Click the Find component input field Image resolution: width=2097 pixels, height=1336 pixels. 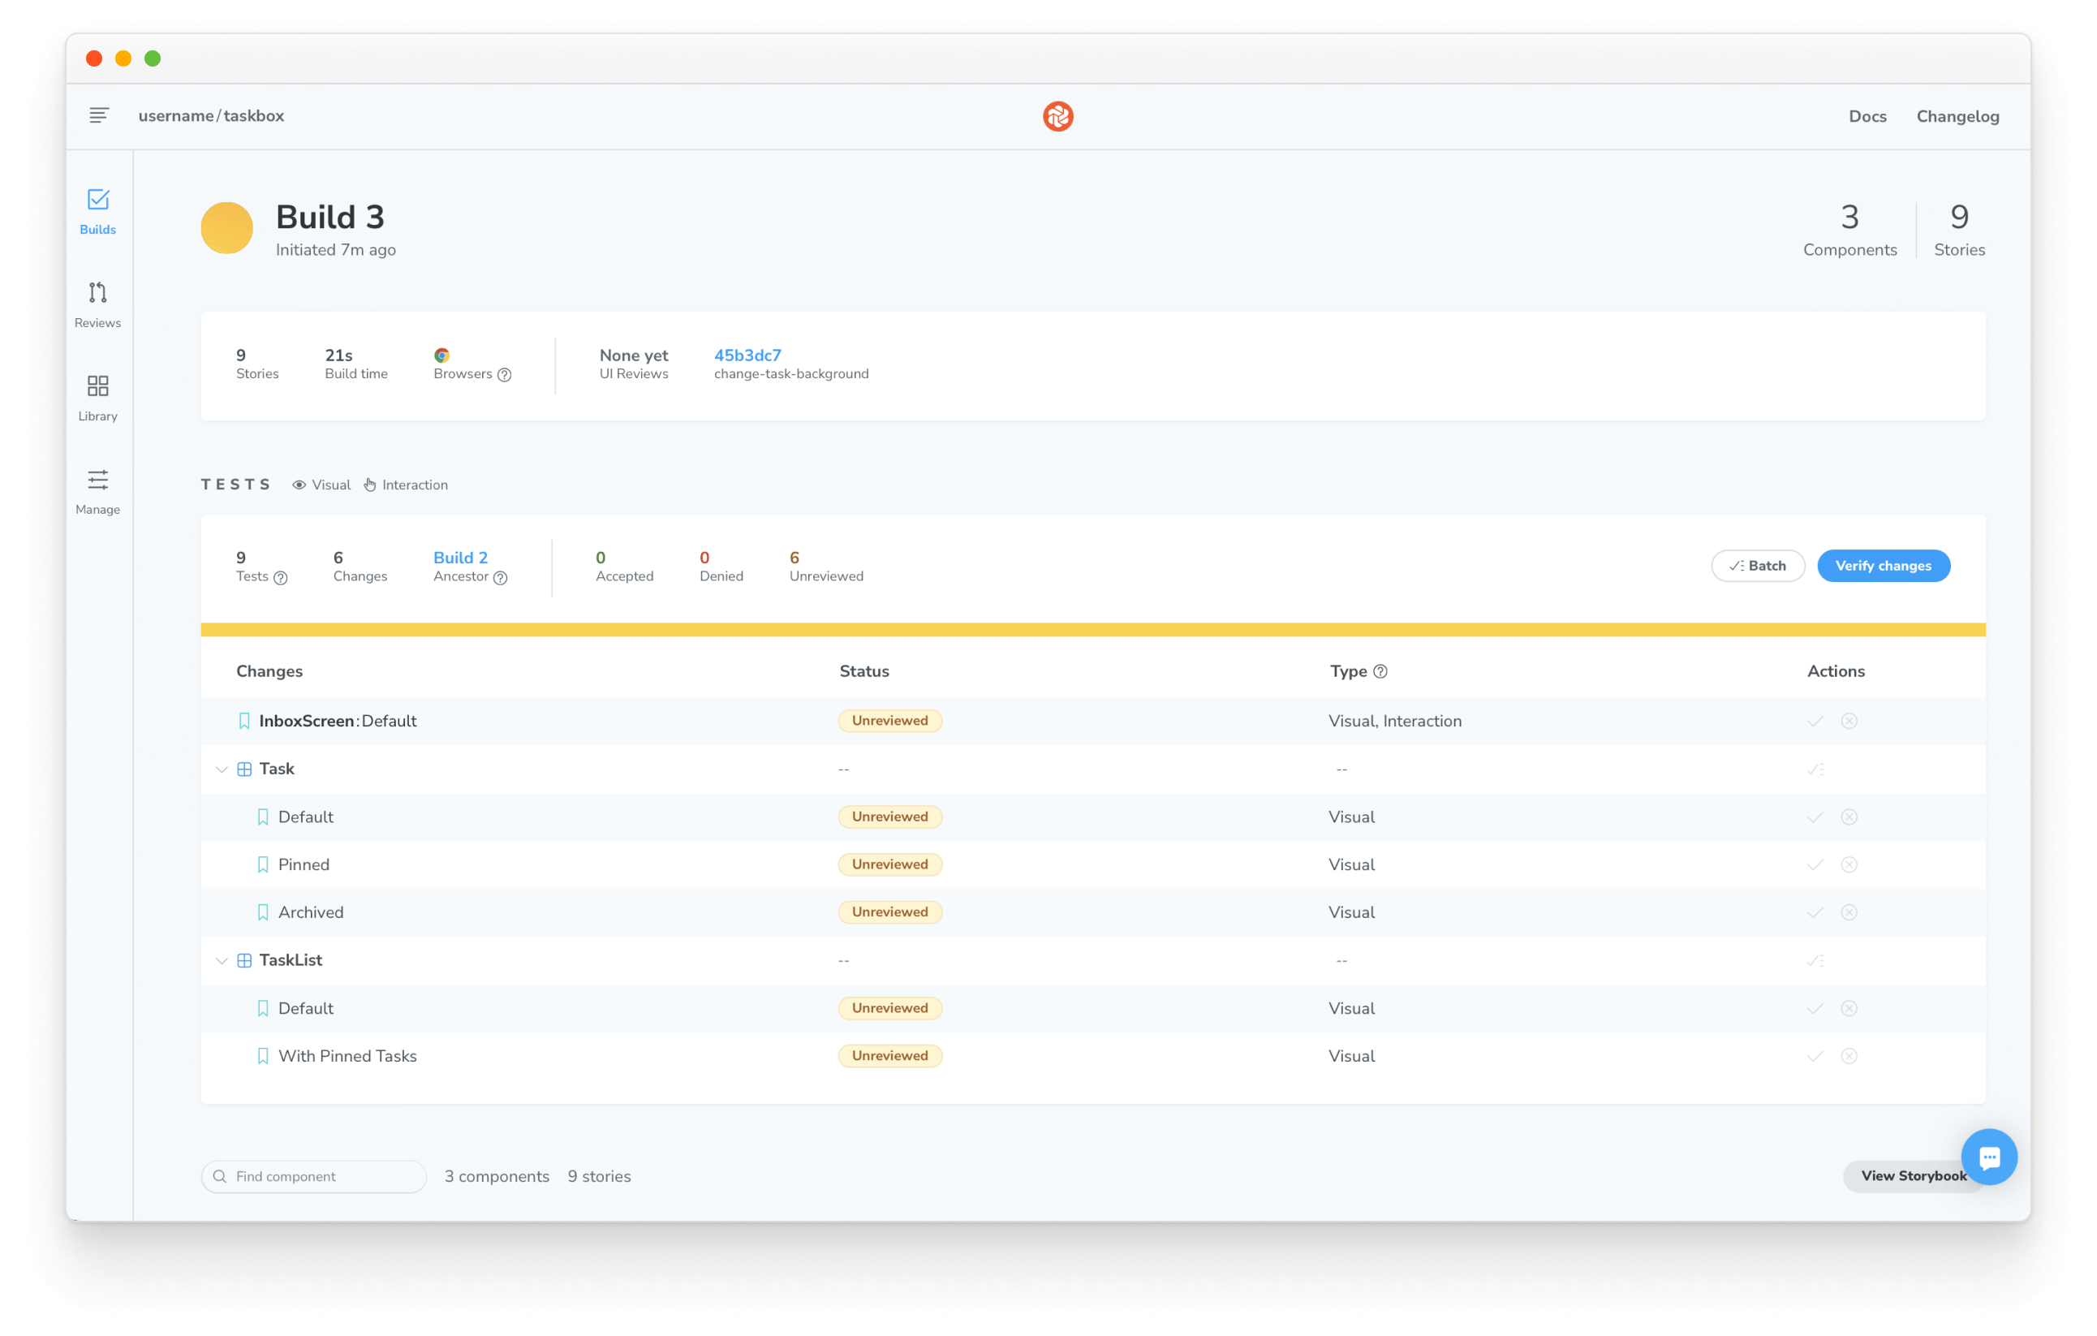pyautogui.click(x=313, y=1175)
